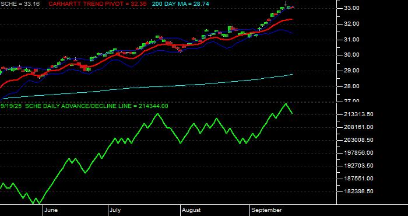Click the June month label
408x216 pixels.
point(51,210)
